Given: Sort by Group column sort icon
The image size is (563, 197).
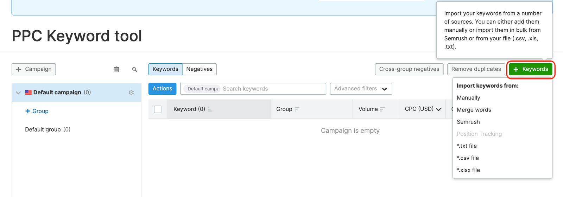Looking at the screenshot, I should tap(297, 109).
